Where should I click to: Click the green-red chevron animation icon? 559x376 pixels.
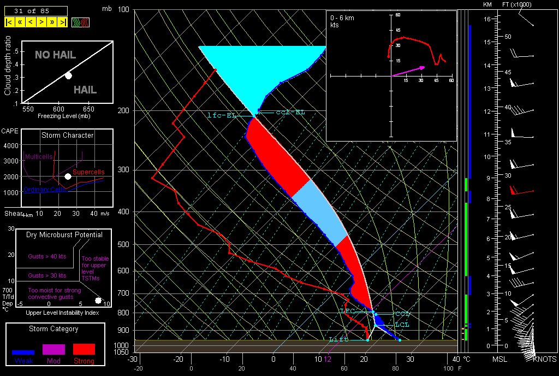pyautogui.click(x=81, y=22)
